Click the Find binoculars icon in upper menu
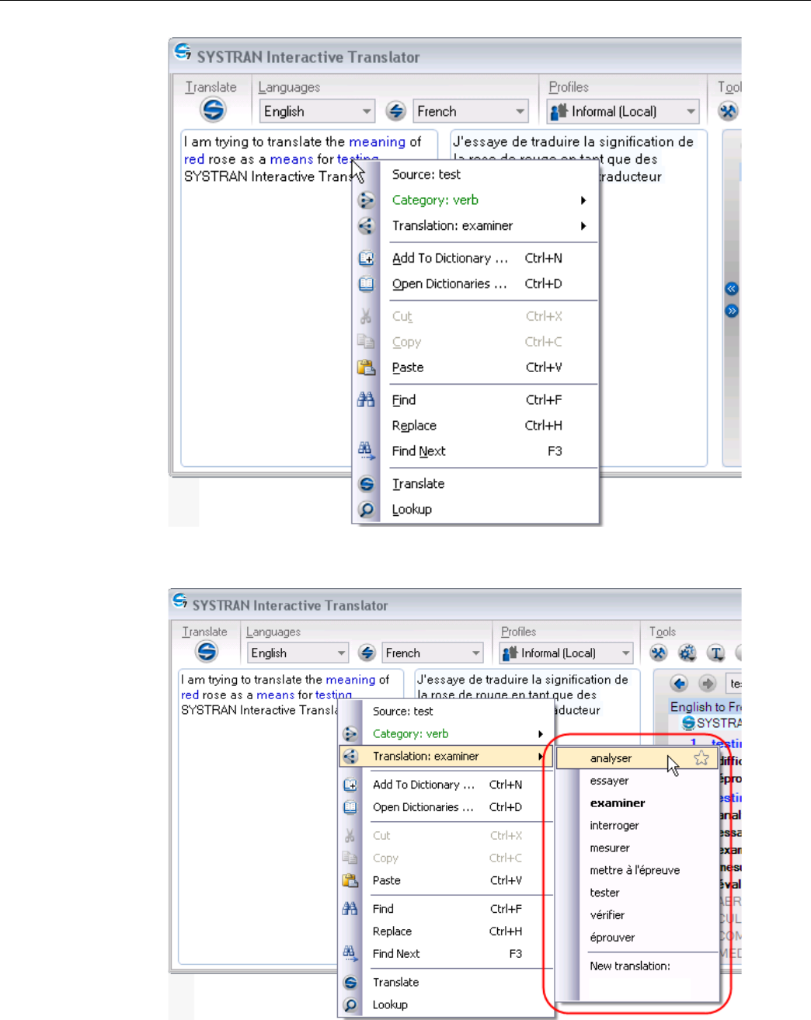 pyautogui.click(x=366, y=400)
